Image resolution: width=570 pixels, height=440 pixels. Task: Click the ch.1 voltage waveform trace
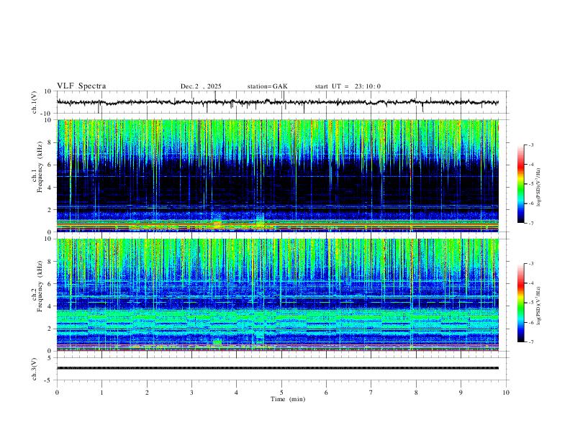pyautogui.click(x=277, y=102)
